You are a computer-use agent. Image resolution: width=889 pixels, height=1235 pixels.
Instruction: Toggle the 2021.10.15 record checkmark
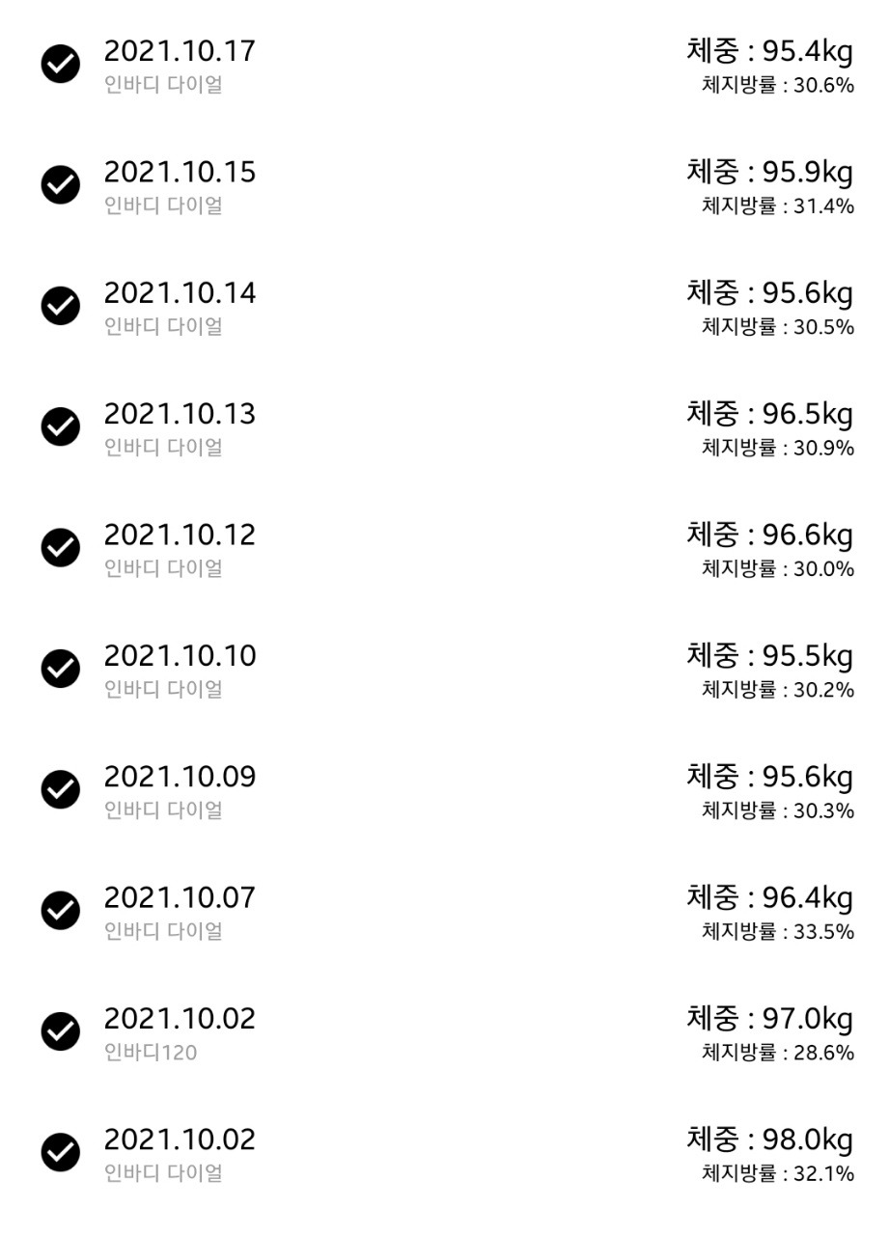coord(60,184)
